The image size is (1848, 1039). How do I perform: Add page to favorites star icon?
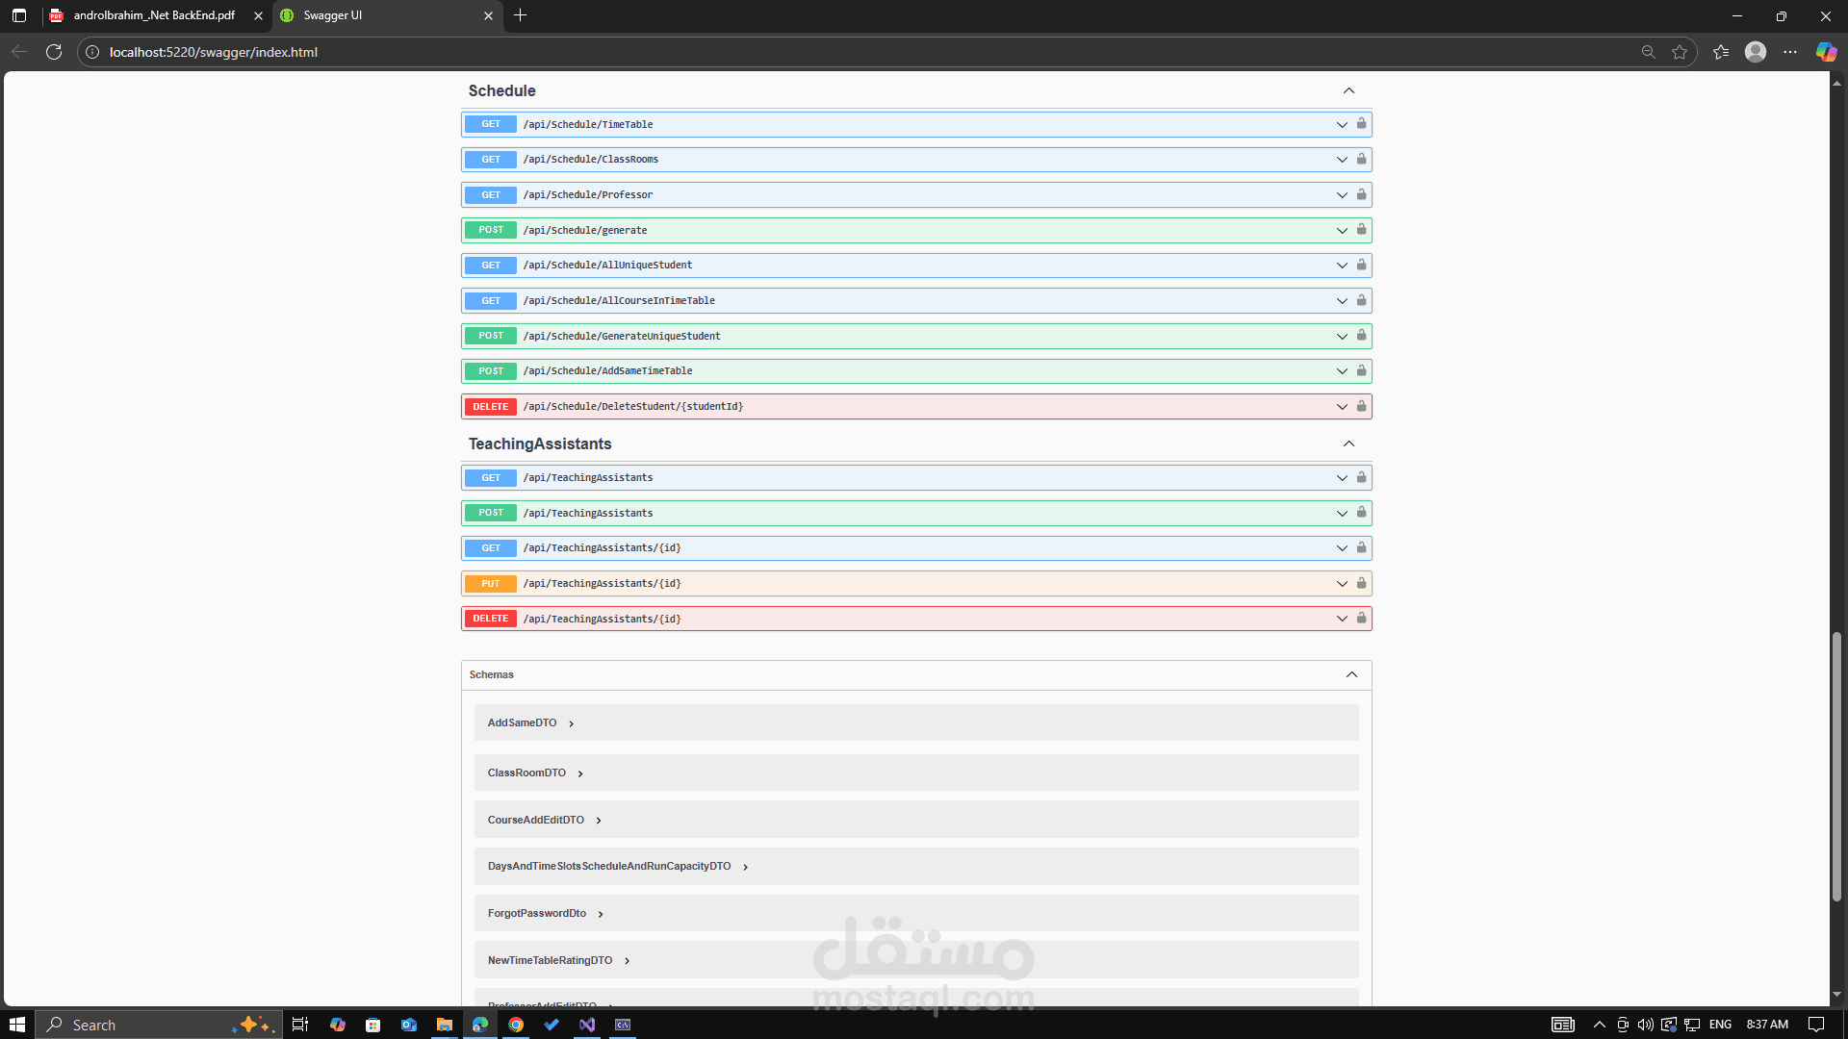tap(1680, 52)
